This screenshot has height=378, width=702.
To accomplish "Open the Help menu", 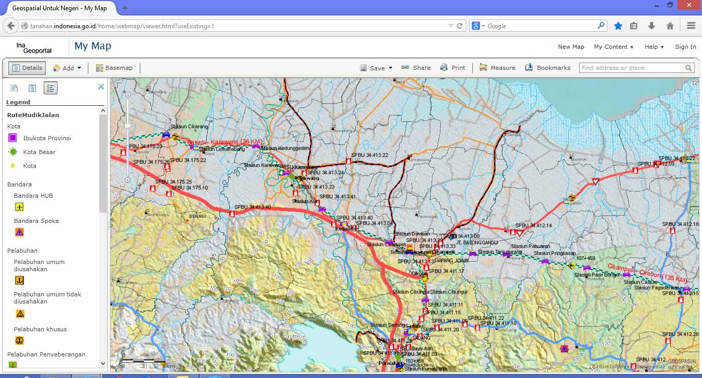I will point(654,47).
